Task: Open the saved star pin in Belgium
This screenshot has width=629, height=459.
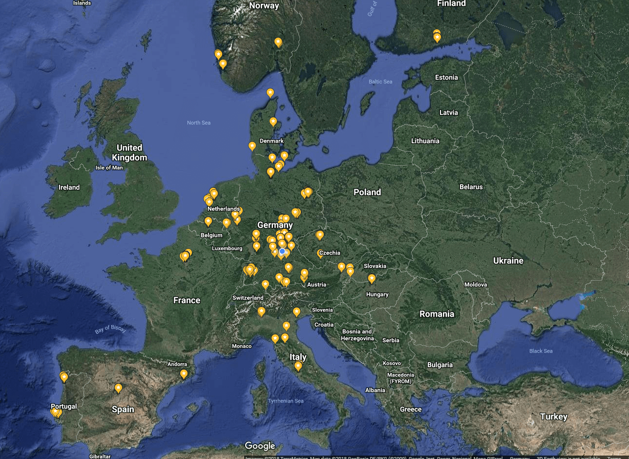Action: pyautogui.click(x=208, y=221)
